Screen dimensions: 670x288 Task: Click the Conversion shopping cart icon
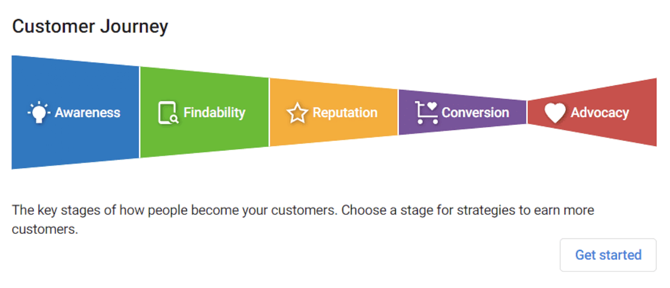tap(426, 112)
